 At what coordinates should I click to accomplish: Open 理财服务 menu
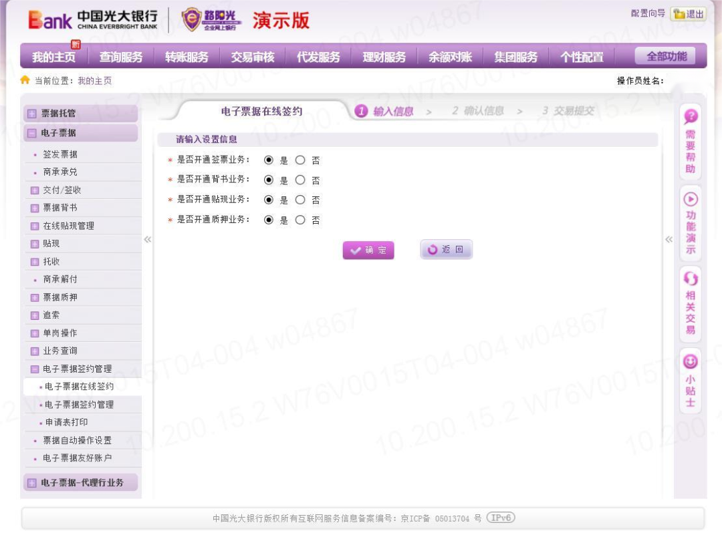pyautogui.click(x=384, y=57)
